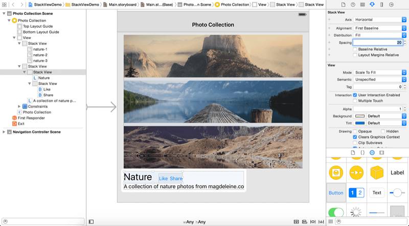Select the Text Field library object

377,193
